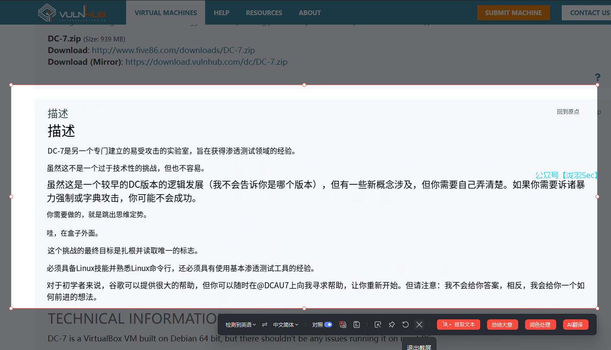611x350 pixels.
Task: Click the 总结大意 summarize button
Action: click(x=502, y=325)
